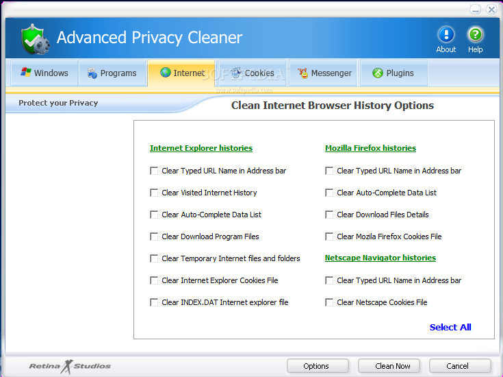Check Clear Visited Internet History

(x=154, y=193)
